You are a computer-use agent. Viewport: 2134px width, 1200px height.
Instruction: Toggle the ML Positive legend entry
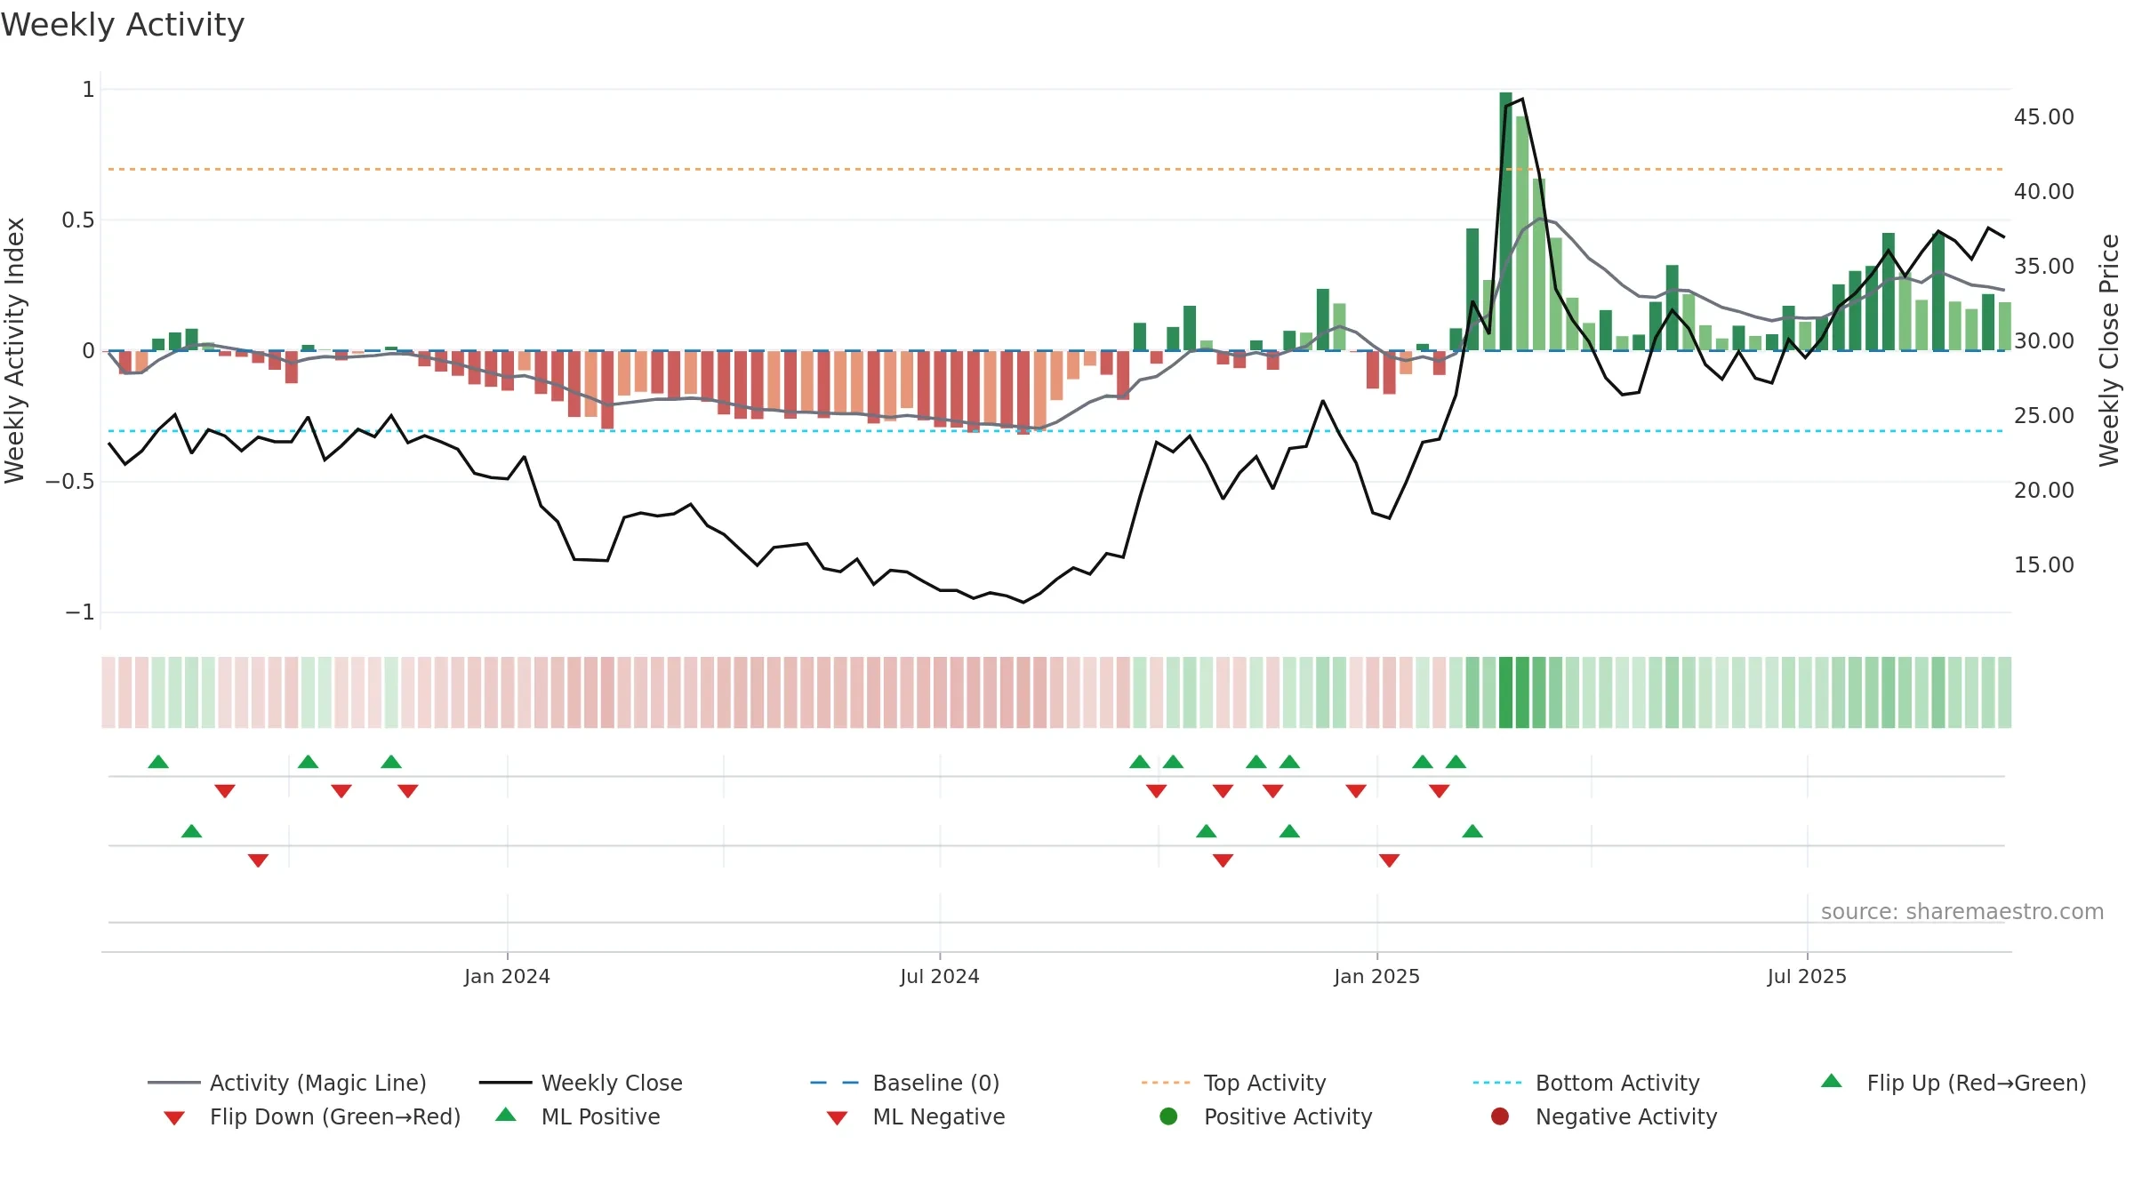point(578,1116)
